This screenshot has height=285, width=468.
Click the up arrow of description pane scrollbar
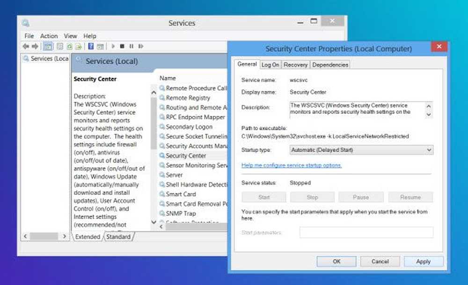(x=154, y=93)
